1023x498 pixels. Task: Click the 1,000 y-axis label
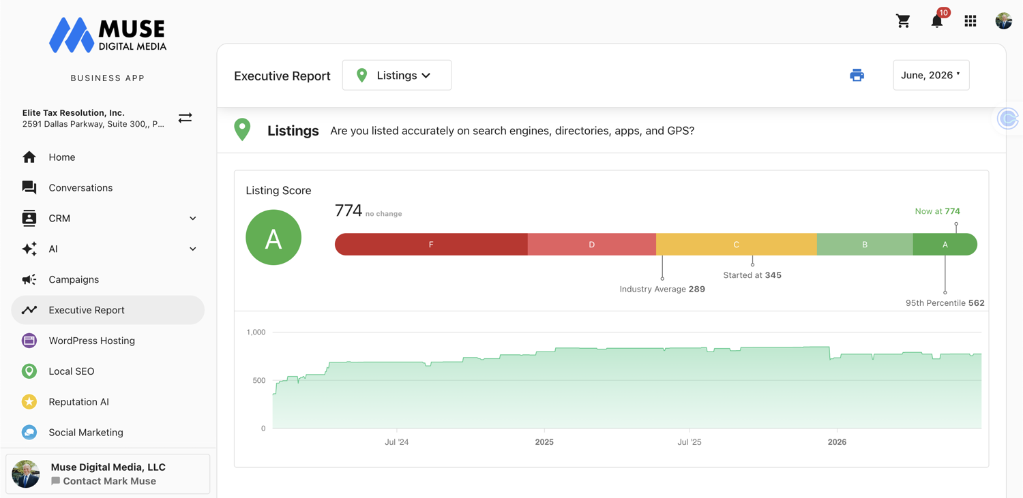point(256,332)
